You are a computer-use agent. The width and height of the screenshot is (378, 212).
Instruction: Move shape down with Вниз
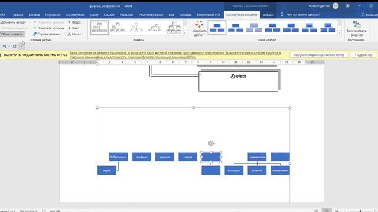pos(73,28)
